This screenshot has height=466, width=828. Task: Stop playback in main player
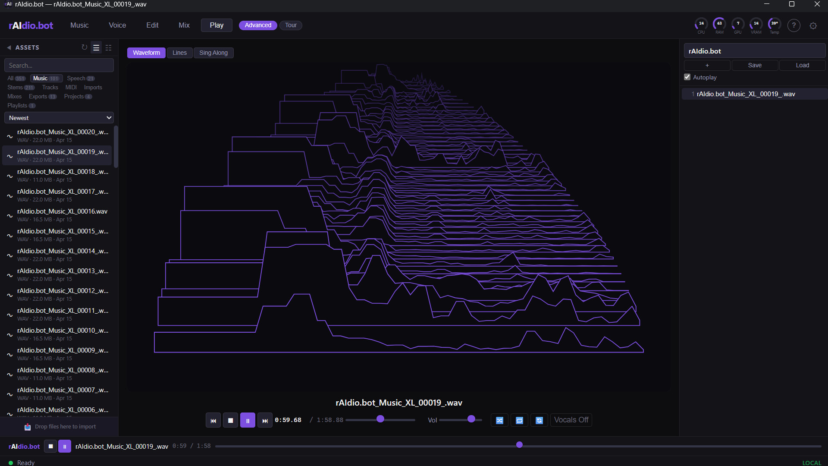pos(230,420)
